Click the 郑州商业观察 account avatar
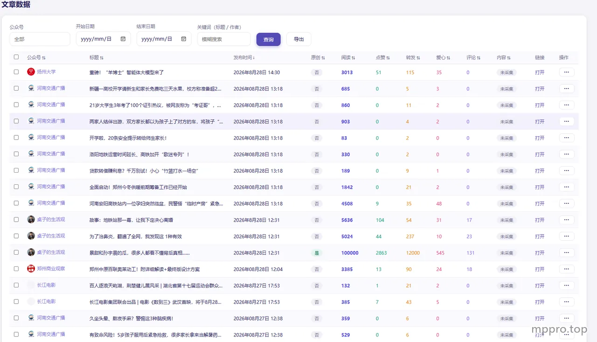The height and width of the screenshot is (342, 597). 31,269
